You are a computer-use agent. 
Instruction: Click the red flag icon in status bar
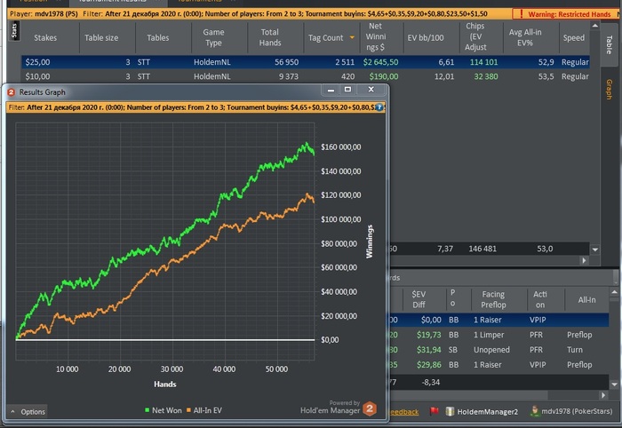[x=434, y=411]
